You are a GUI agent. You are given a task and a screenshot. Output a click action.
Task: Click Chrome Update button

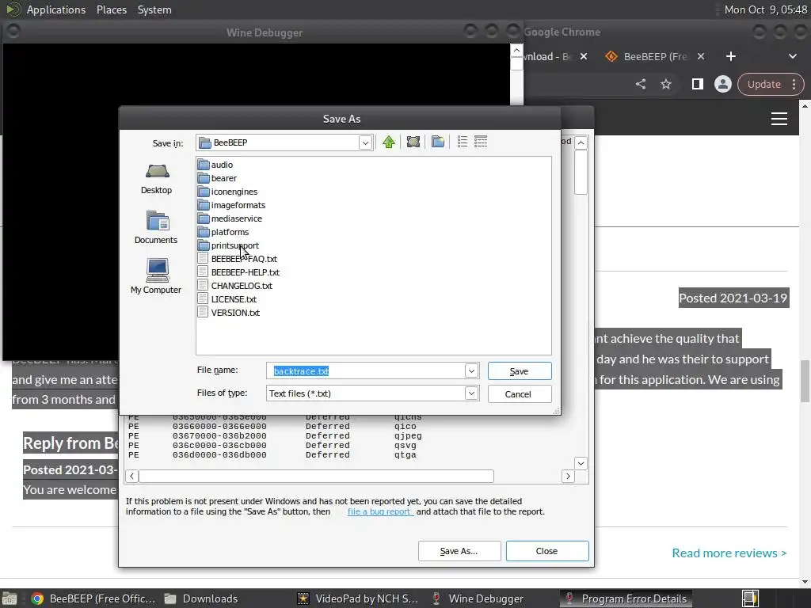[x=764, y=84]
